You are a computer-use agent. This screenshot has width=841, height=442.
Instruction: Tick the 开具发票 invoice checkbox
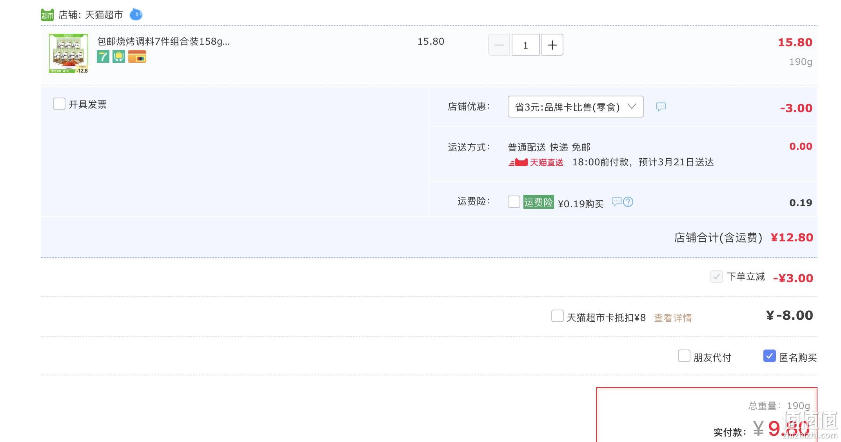[59, 104]
